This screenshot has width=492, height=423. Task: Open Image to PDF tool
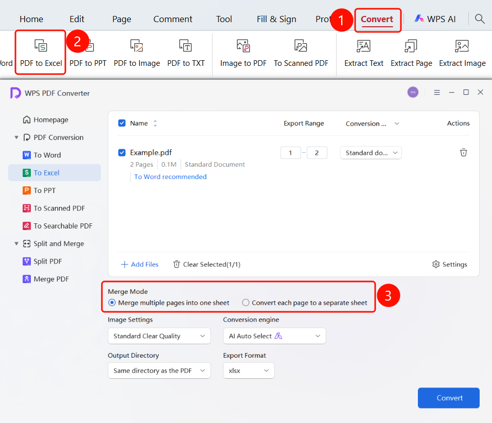click(243, 52)
